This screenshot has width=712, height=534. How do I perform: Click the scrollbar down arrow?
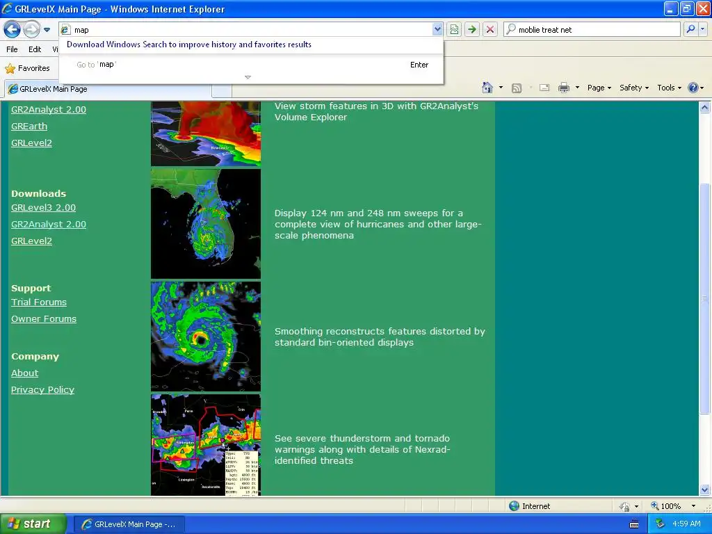(x=704, y=490)
